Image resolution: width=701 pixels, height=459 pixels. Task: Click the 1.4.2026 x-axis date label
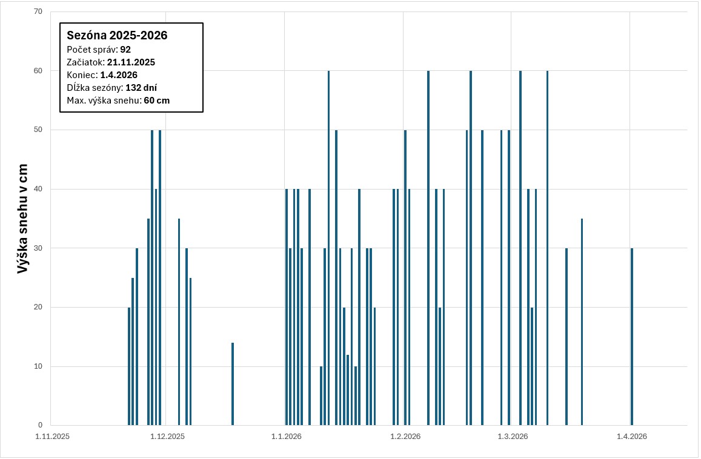(632, 436)
